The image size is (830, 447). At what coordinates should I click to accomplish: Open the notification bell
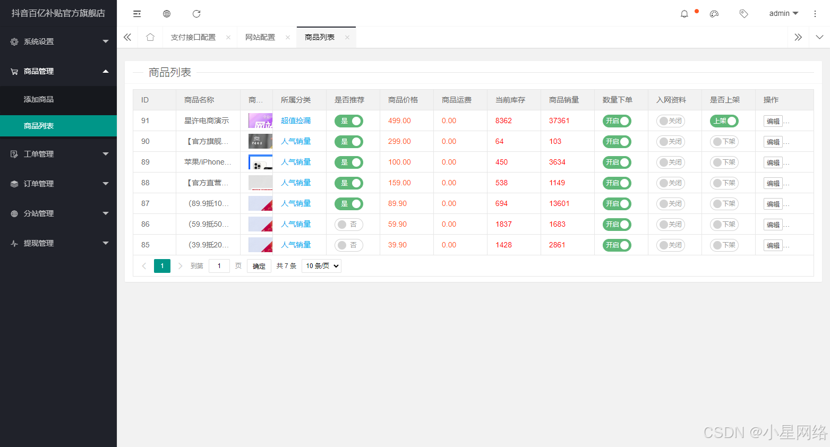(684, 14)
